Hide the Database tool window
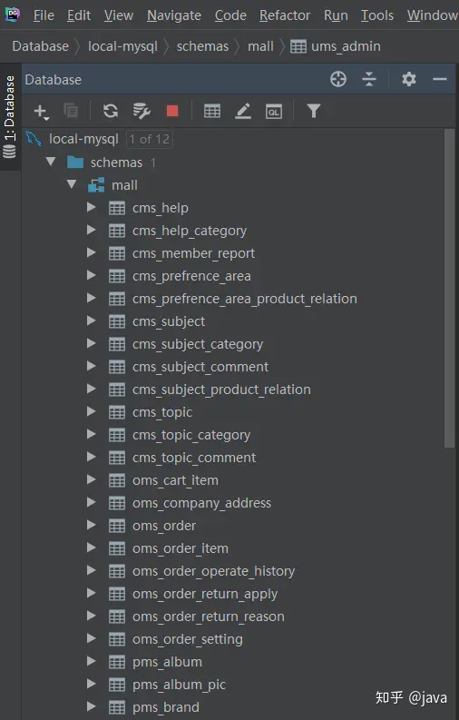459x720 pixels. 439,79
